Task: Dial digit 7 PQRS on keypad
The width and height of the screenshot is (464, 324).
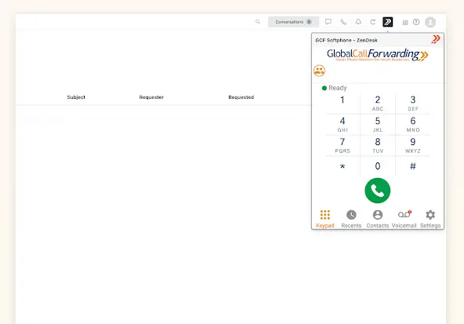Action: [343, 146]
